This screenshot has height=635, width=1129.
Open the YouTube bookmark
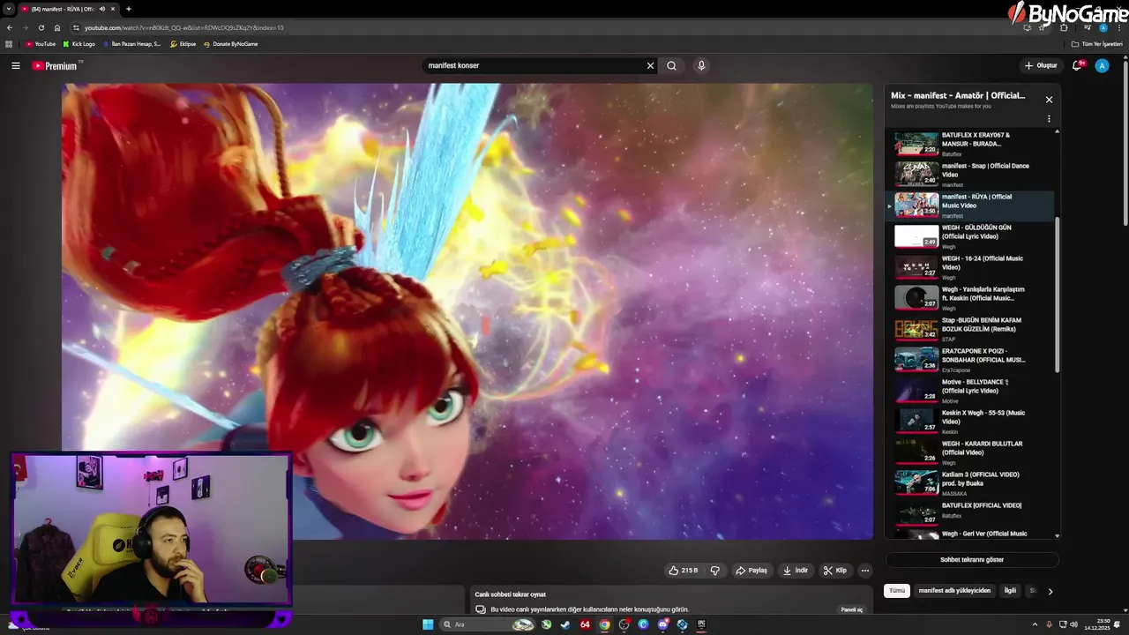coord(41,44)
